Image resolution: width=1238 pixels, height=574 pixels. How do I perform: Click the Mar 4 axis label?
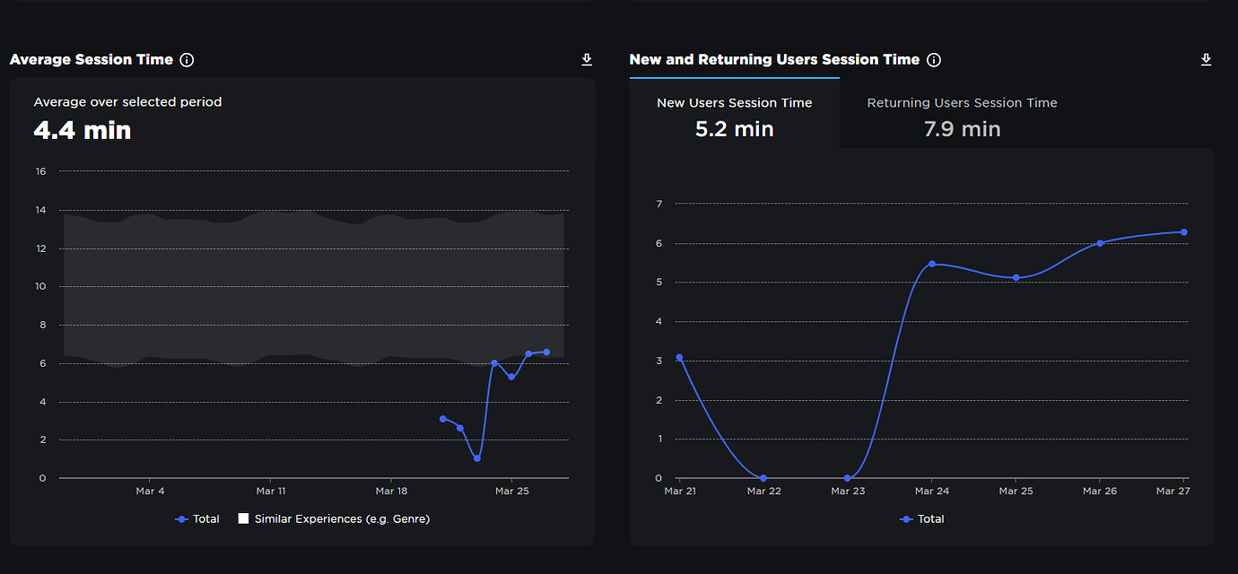pos(150,491)
